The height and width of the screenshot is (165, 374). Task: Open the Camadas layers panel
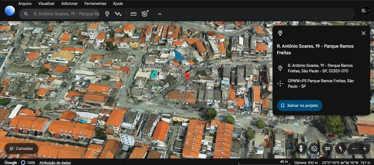[21, 149]
